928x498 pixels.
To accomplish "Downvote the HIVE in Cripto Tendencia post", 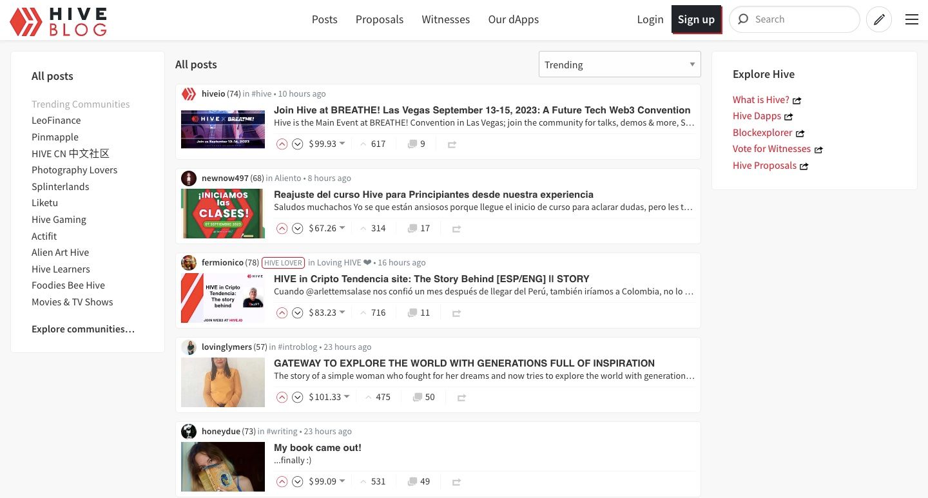I will click(x=297, y=312).
